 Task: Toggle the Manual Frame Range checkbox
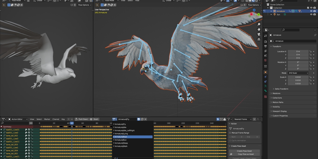(230, 133)
